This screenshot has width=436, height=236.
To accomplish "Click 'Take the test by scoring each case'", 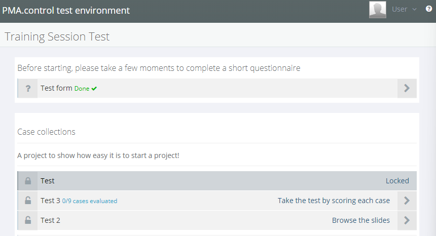I will point(334,201).
